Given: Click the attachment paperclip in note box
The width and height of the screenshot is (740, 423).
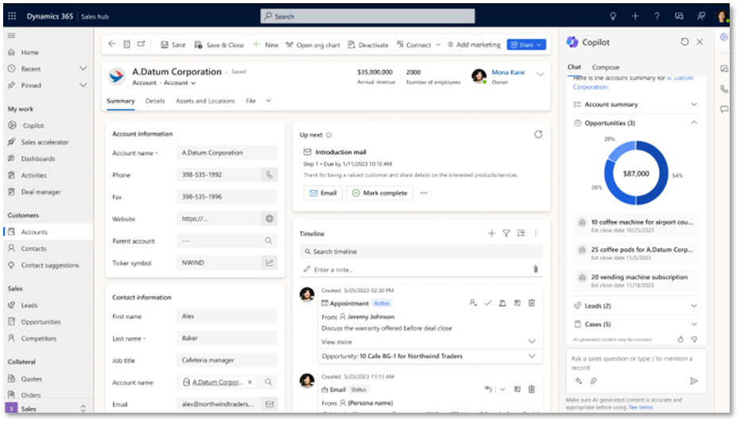Looking at the screenshot, I should tap(536, 270).
